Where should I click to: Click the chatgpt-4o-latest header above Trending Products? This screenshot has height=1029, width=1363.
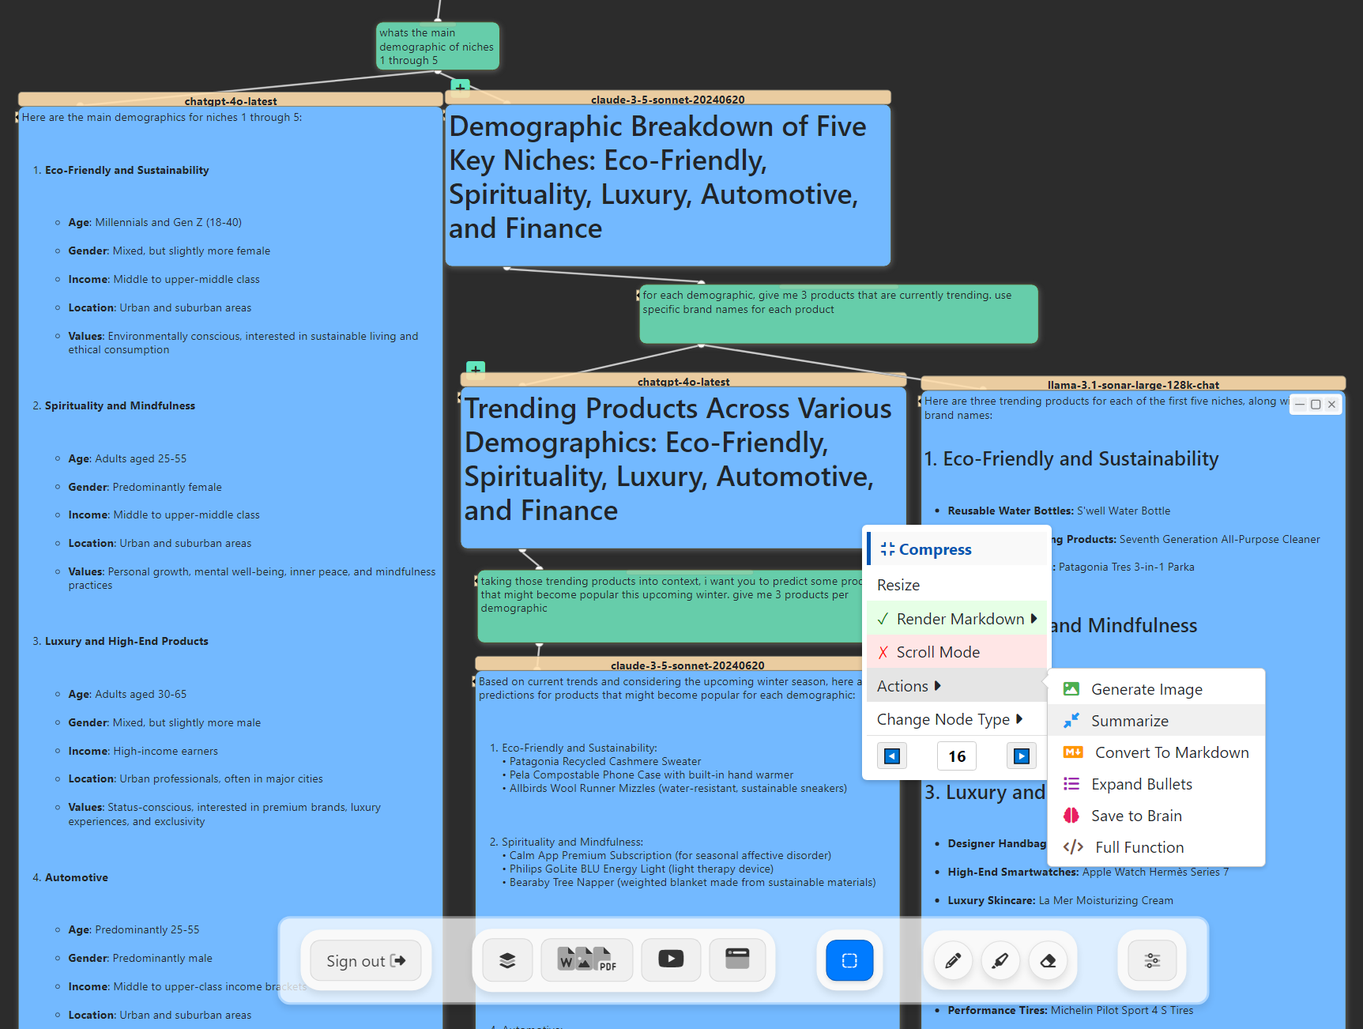point(683,381)
